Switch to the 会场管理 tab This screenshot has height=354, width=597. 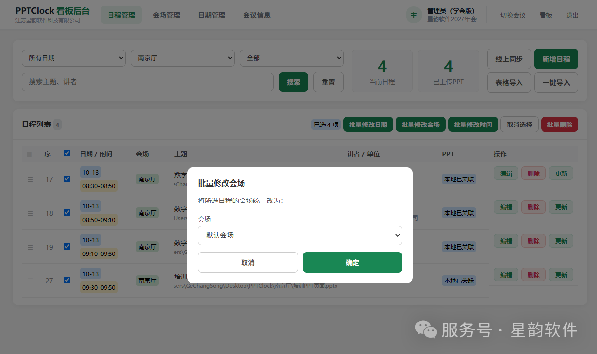click(x=166, y=15)
